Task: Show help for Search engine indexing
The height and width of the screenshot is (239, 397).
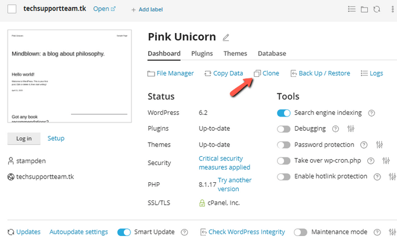Action: pyautogui.click(x=372, y=113)
